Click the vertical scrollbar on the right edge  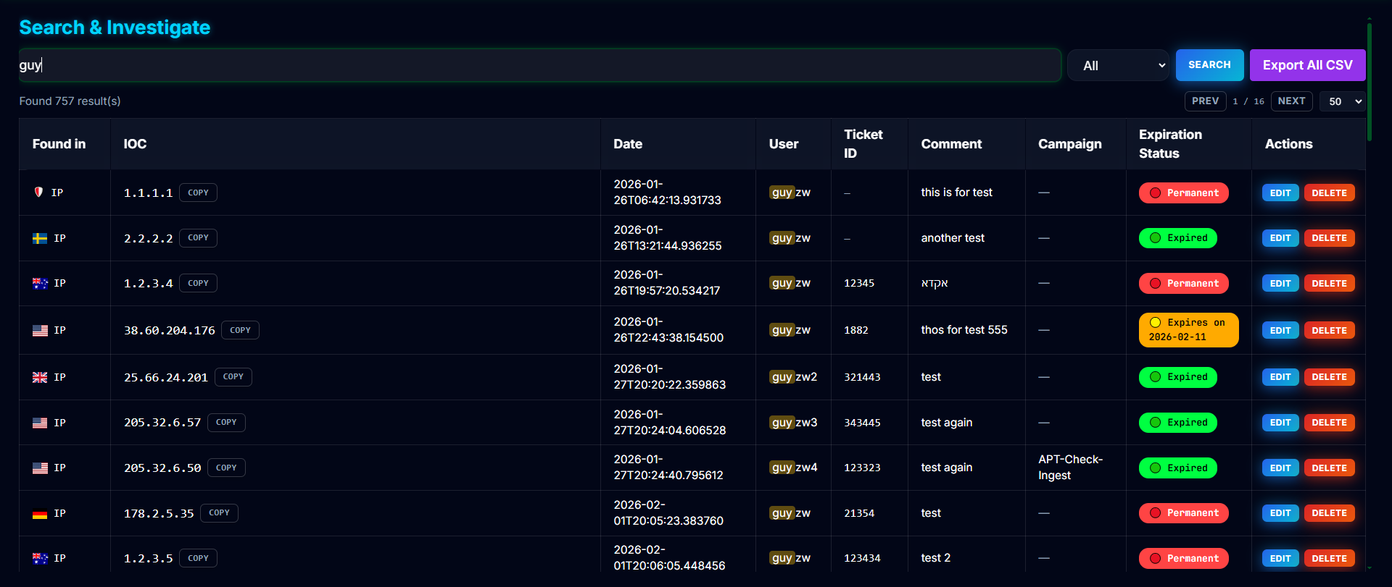click(1369, 80)
